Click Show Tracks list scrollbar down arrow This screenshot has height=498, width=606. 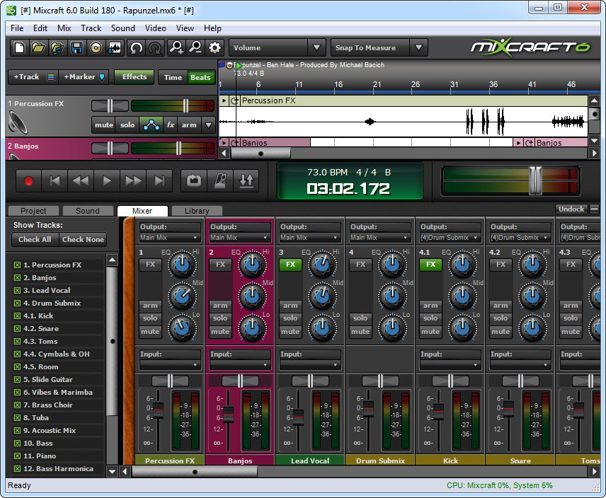[112, 471]
